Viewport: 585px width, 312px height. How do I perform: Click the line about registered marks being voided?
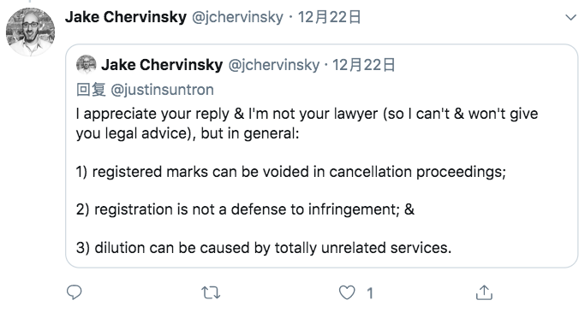point(291,172)
